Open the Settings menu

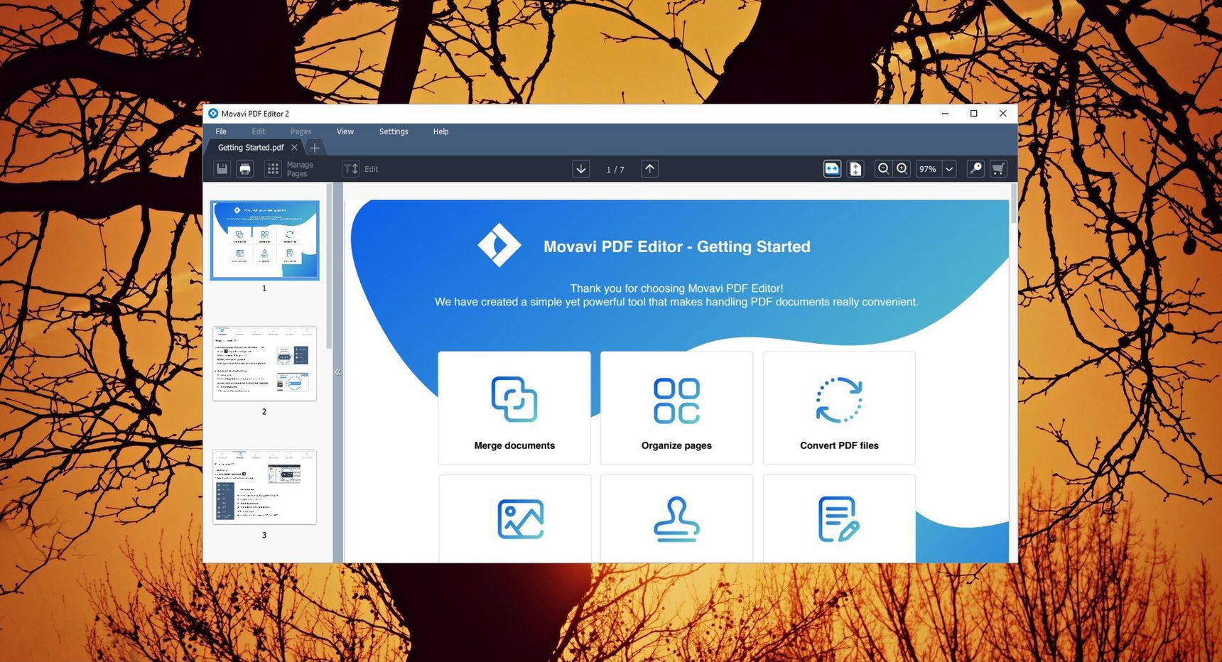click(394, 131)
